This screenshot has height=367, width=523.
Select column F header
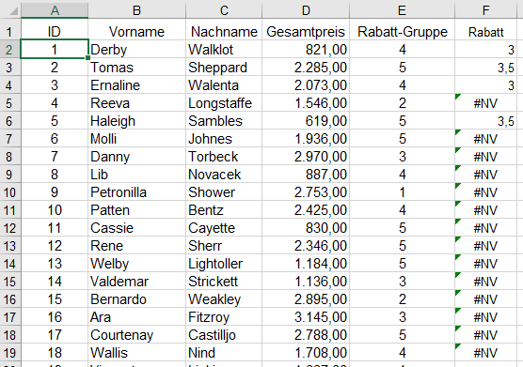[x=485, y=10]
